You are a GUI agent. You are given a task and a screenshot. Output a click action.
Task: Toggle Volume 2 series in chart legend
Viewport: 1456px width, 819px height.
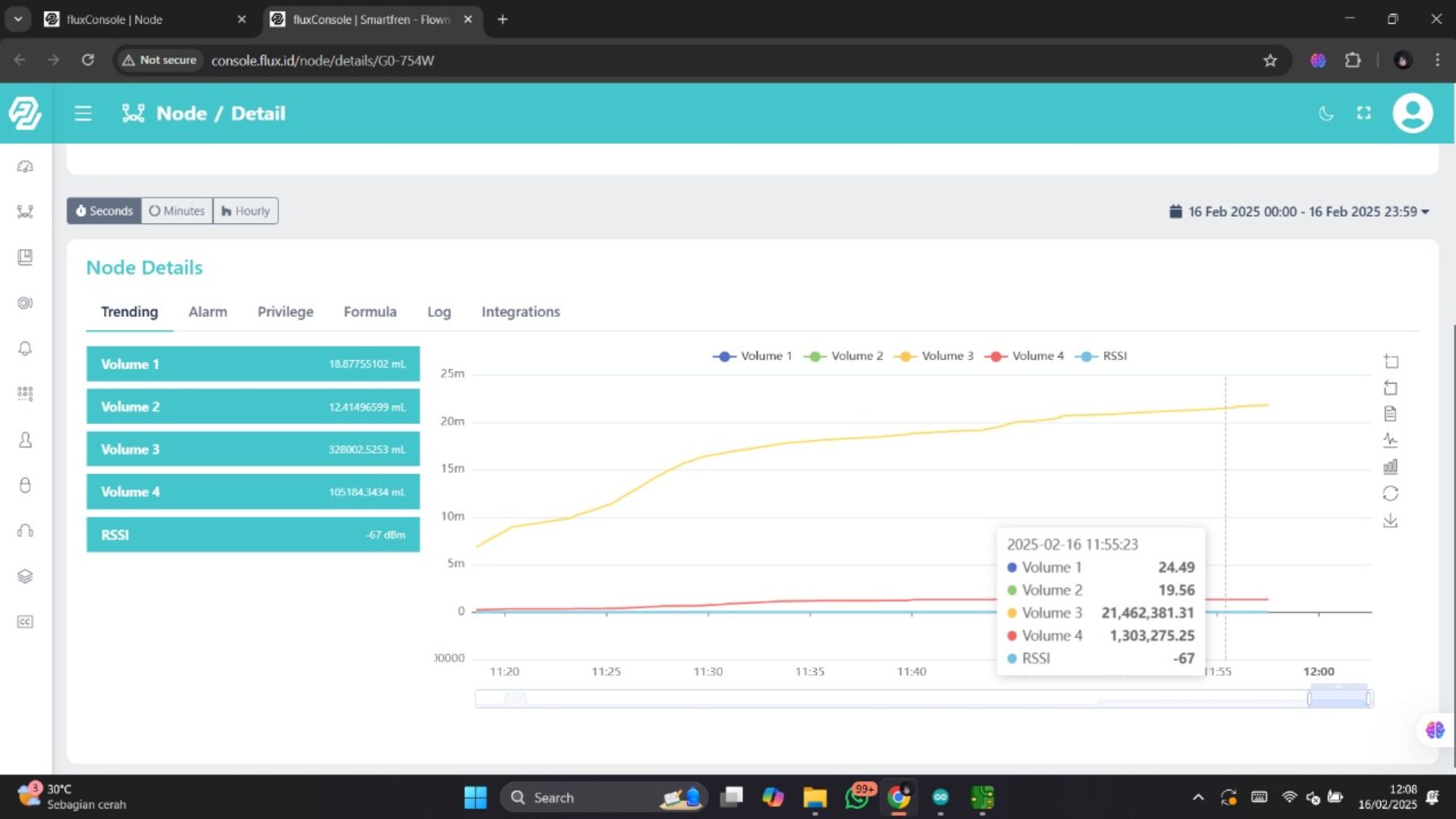[843, 356]
